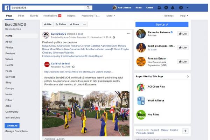This screenshot has height=140, width=210.
Task: Open the curierul-iasi.ro article link
Action: [x=79, y=72]
